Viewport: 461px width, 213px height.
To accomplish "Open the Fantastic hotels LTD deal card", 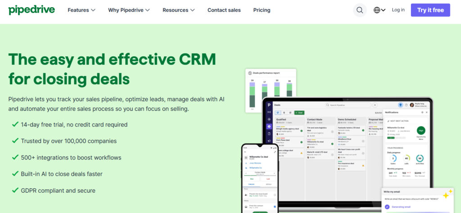I will click(x=351, y=130).
